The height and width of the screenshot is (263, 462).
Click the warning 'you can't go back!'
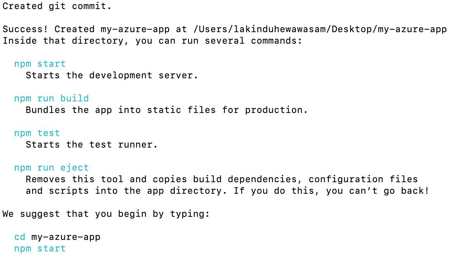[377, 191]
